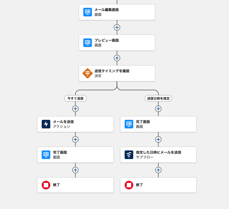This screenshot has width=229, height=209.
Task: Click the left red 終了 end icon
Action: 46,185
